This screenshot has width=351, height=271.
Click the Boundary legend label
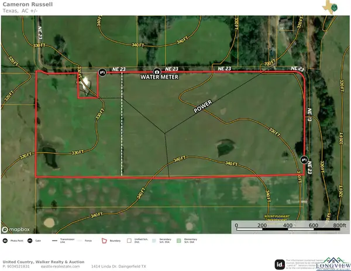[115, 241]
